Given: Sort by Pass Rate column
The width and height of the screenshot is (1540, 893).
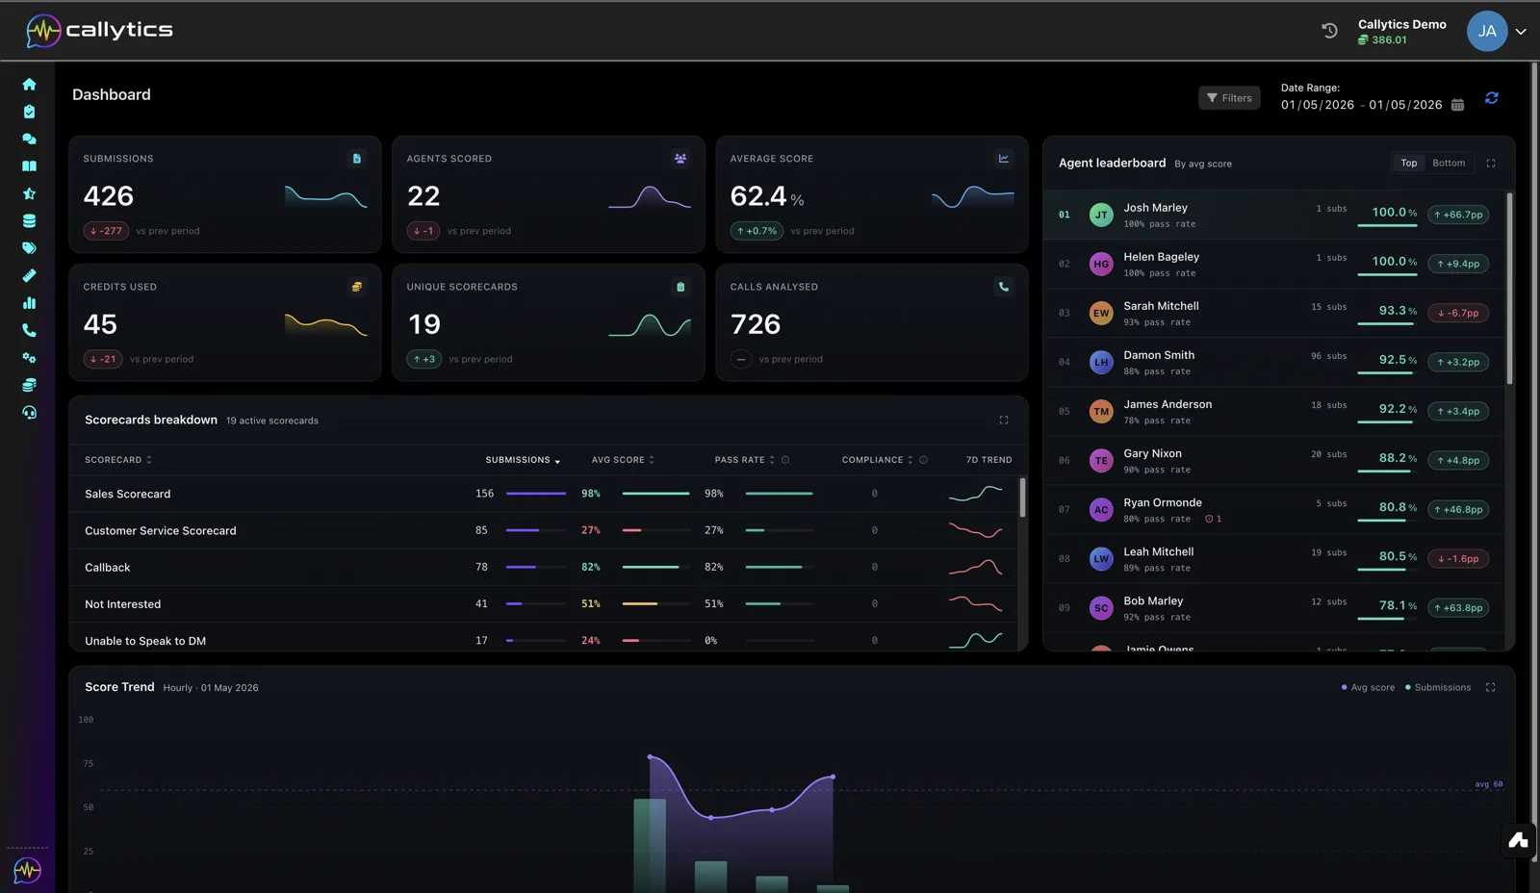Looking at the screenshot, I should click(744, 460).
